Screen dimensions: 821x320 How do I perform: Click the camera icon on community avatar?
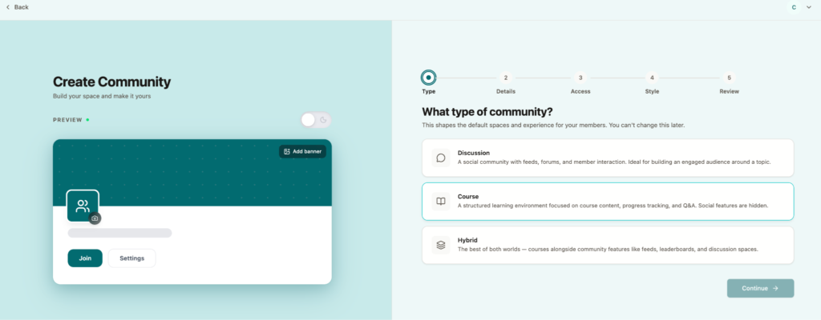click(95, 218)
